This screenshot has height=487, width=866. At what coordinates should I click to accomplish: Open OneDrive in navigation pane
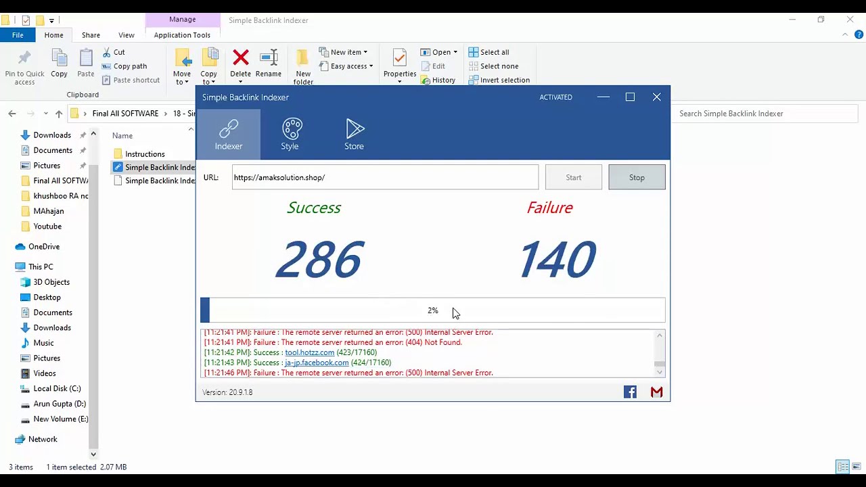pyautogui.click(x=44, y=247)
